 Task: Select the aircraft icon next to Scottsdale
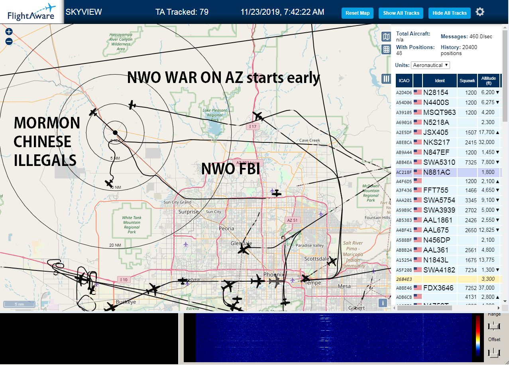[332, 262]
